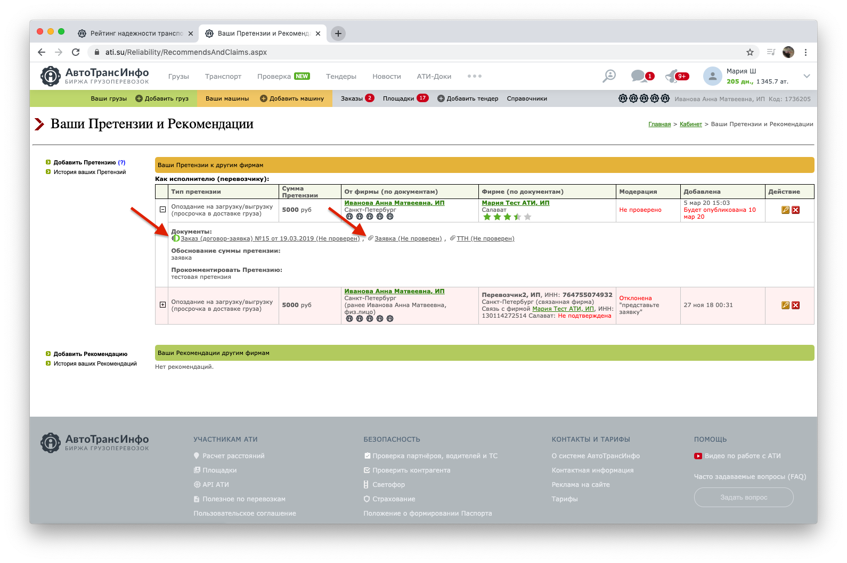Image resolution: width=847 pixels, height=563 pixels.
Task: Click Площадки in footer
Action: tap(219, 470)
